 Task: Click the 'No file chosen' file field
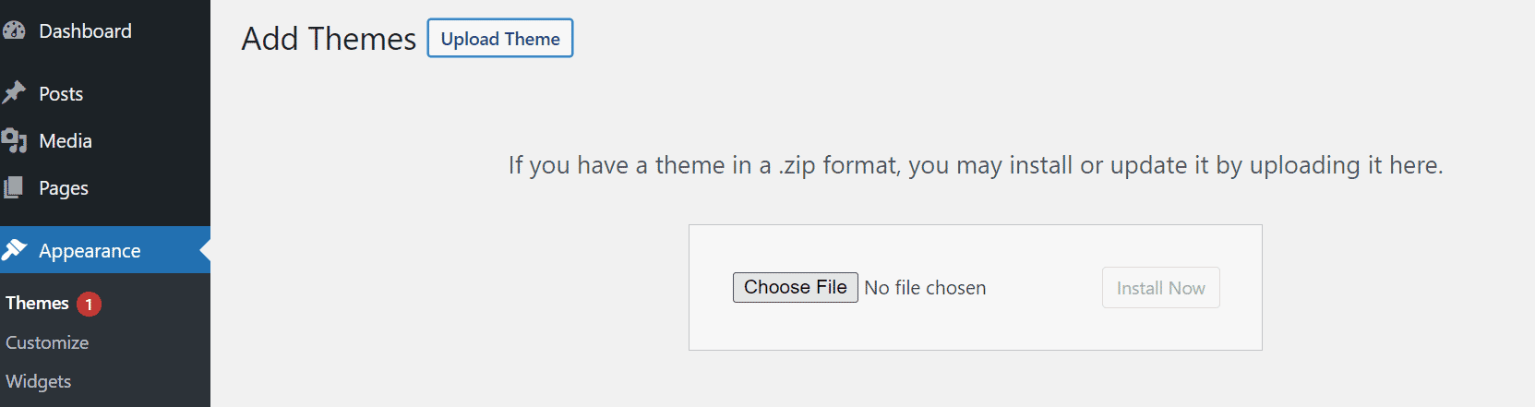coord(925,288)
